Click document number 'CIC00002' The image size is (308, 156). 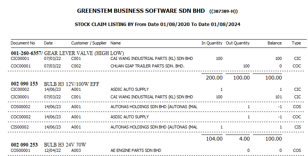(x=20, y=89)
